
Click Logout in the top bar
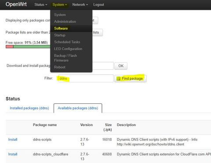pyautogui.click(x=98, y=5)
